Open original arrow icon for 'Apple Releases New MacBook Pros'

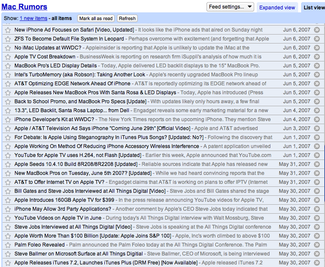317,93
